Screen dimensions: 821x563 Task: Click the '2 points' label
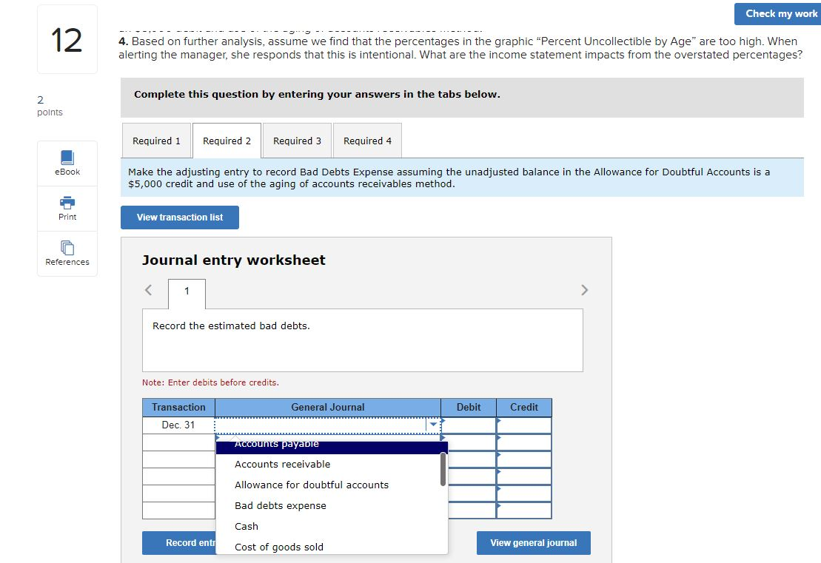point(50,106)
